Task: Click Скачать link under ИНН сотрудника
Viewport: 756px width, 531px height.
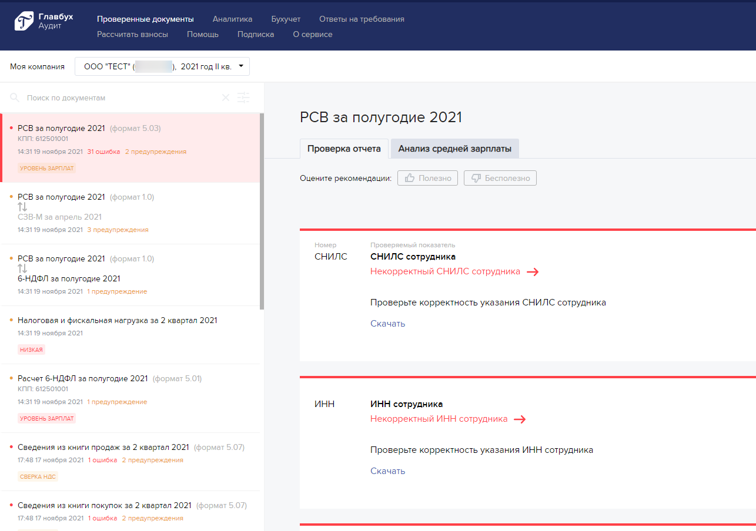Action: (387, 471)
